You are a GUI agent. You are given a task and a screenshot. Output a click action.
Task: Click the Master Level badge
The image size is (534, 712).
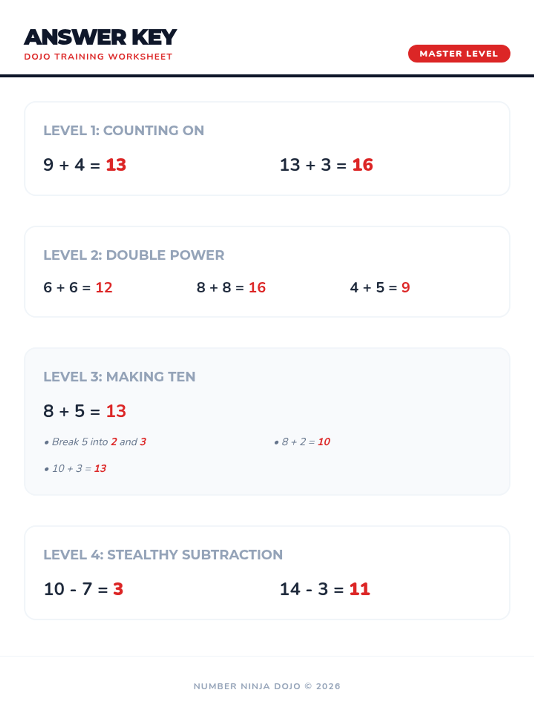459,53
